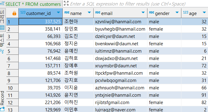This screenshot has width=208, height=112.
Task: Click customer_id cell 76,942
Action: click(x=40, y=51)
